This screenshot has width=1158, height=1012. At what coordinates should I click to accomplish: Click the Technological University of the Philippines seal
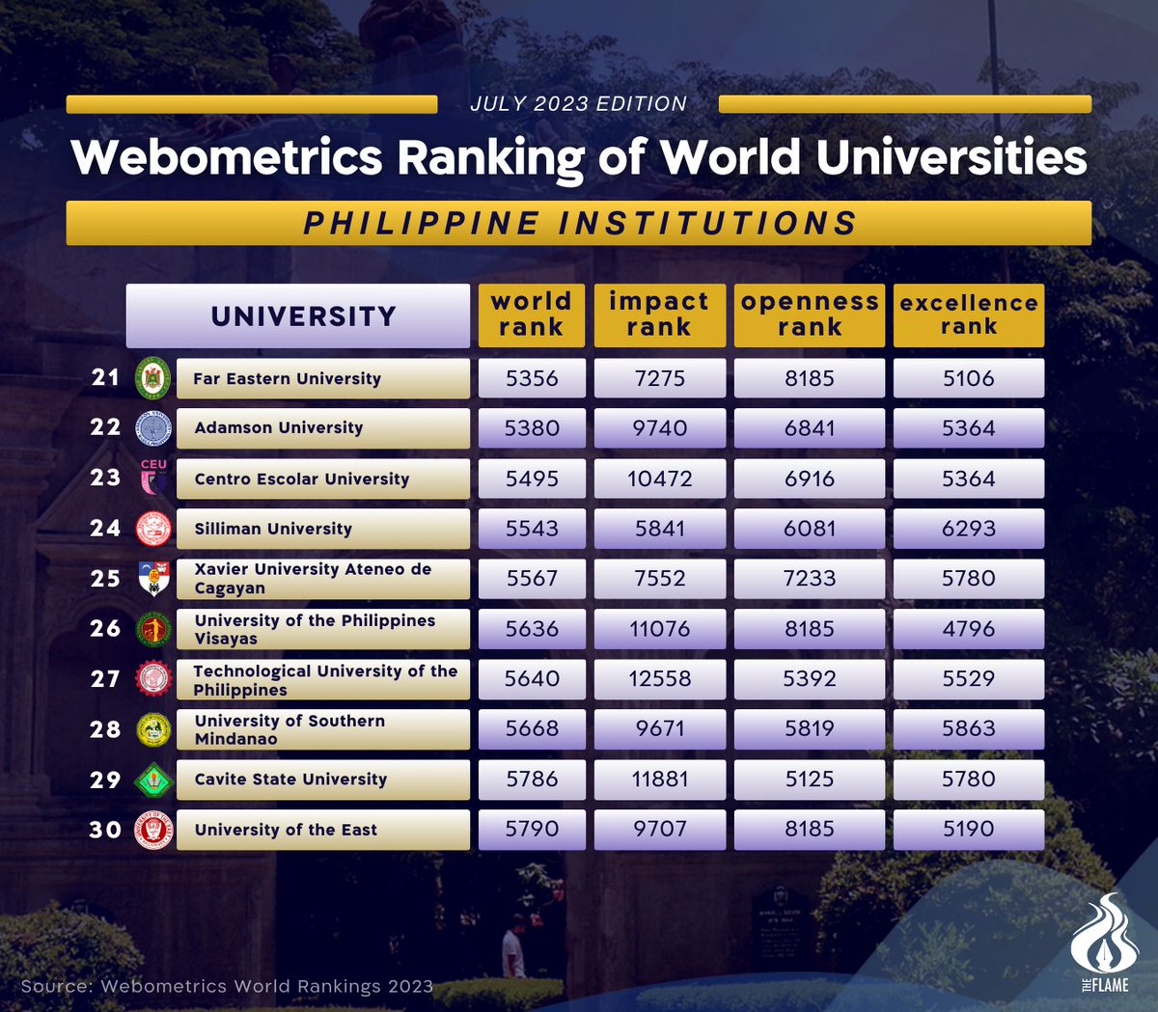click(153, 679)
